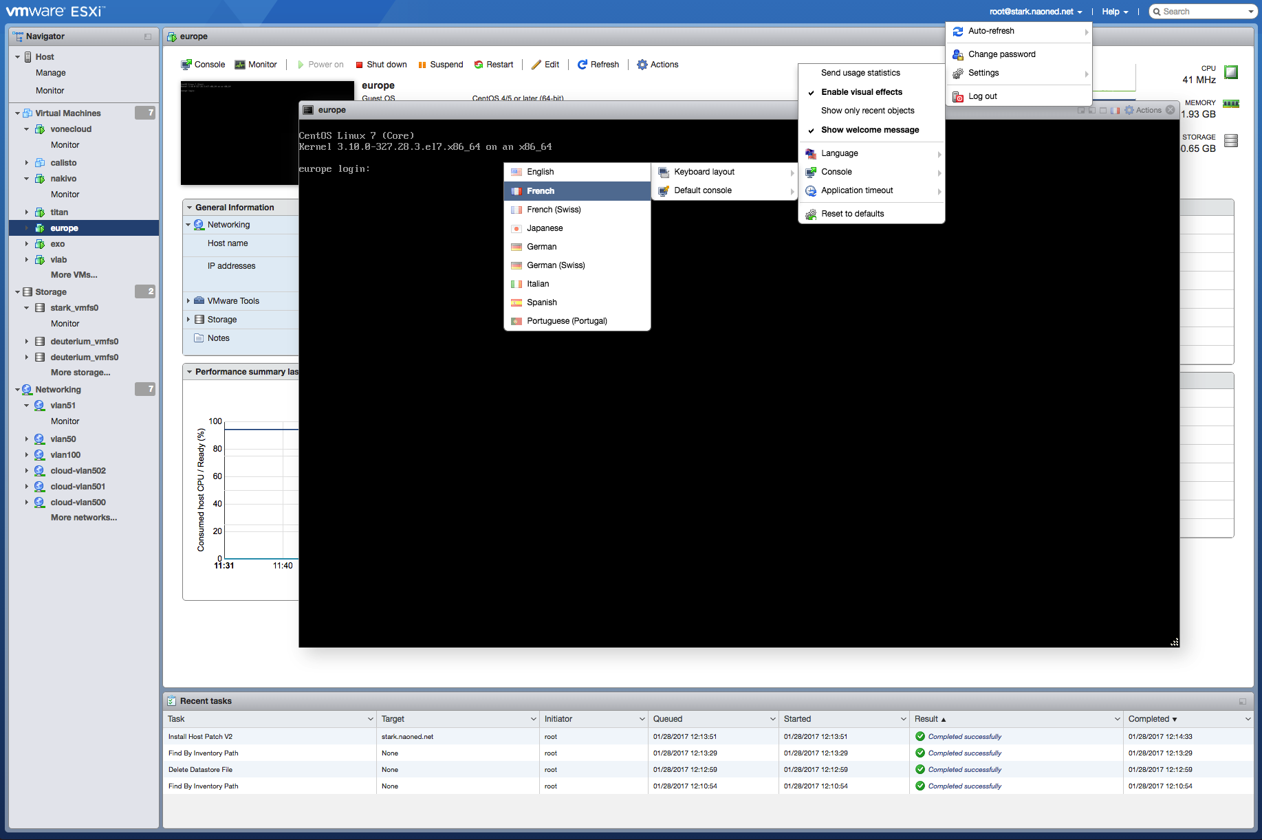Collapse the Storage tree node
Screen dimensions: 1262x840
tap(17, 292)
